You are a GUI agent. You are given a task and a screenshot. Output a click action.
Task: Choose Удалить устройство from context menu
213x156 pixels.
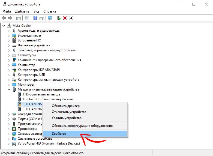click(x=85, y=118)
